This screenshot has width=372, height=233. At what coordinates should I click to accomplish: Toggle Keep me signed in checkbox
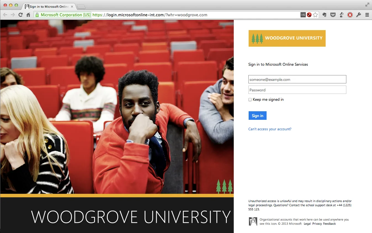point(250,100)
